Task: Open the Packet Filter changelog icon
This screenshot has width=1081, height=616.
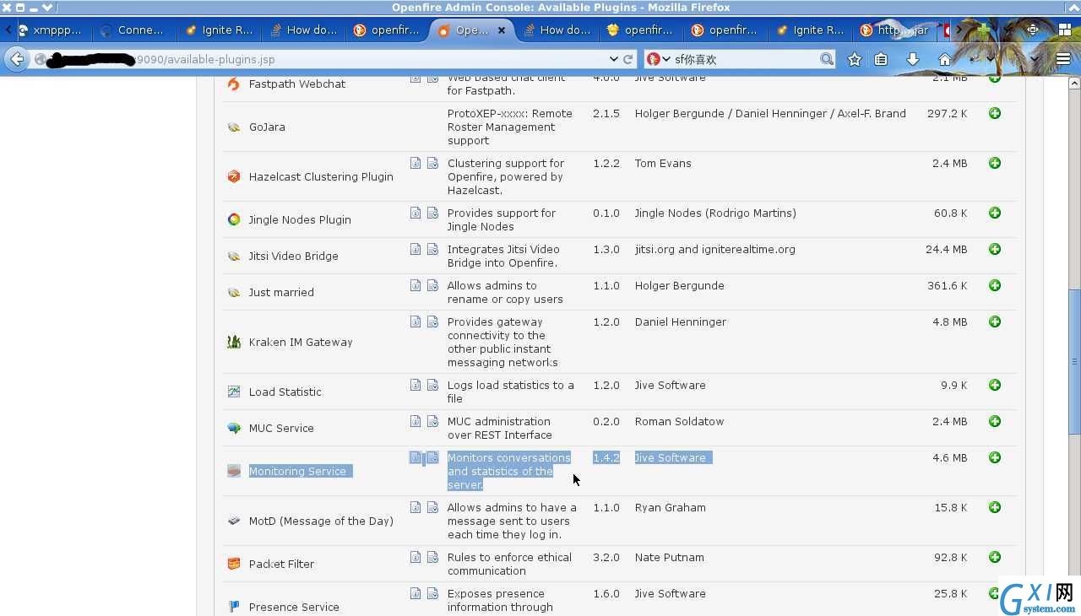Action: point(432,557)
